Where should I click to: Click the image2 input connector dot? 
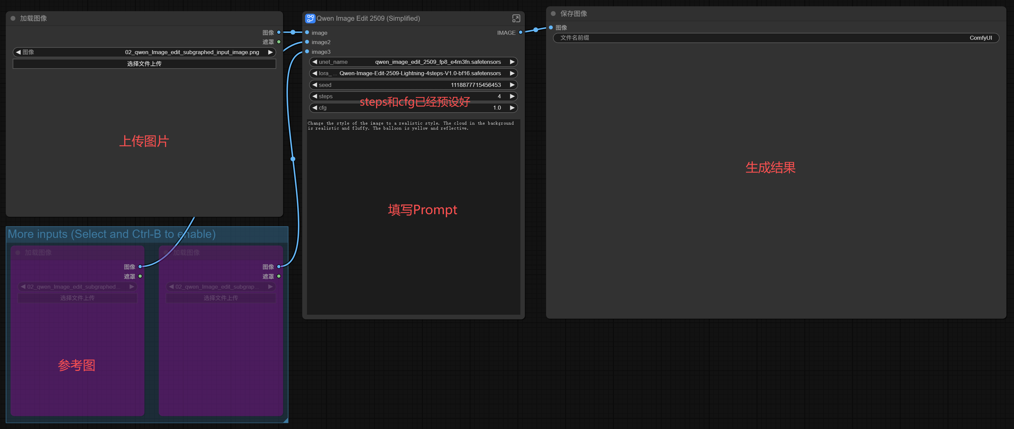(307, 42)
